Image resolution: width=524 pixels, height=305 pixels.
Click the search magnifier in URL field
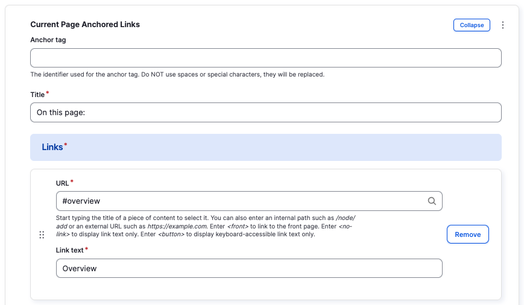[x=432, y=201]
